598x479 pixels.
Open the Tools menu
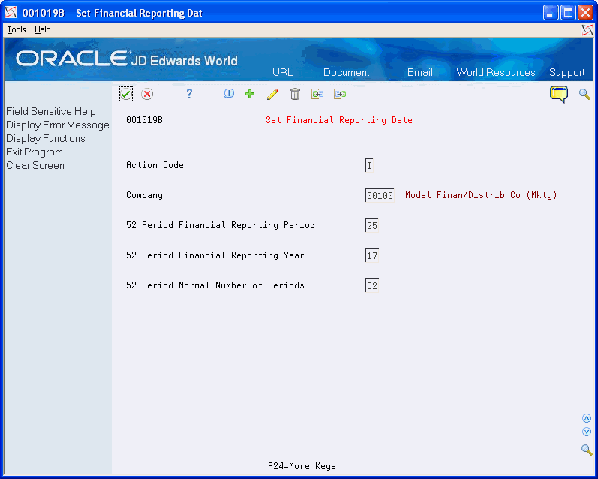[x=17, y=29]
